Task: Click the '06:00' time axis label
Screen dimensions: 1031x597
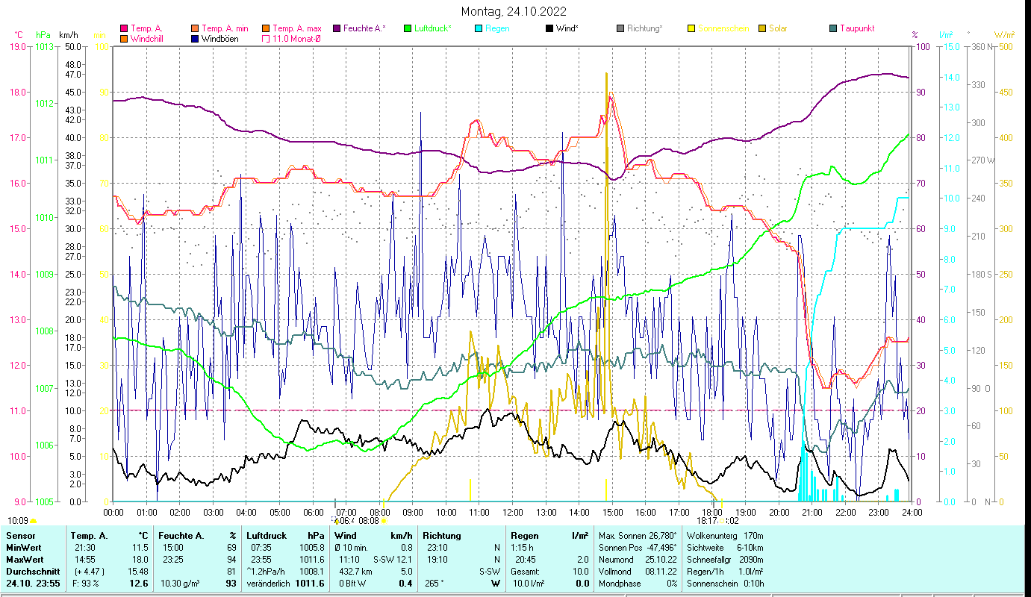Action: pos(313,513)
